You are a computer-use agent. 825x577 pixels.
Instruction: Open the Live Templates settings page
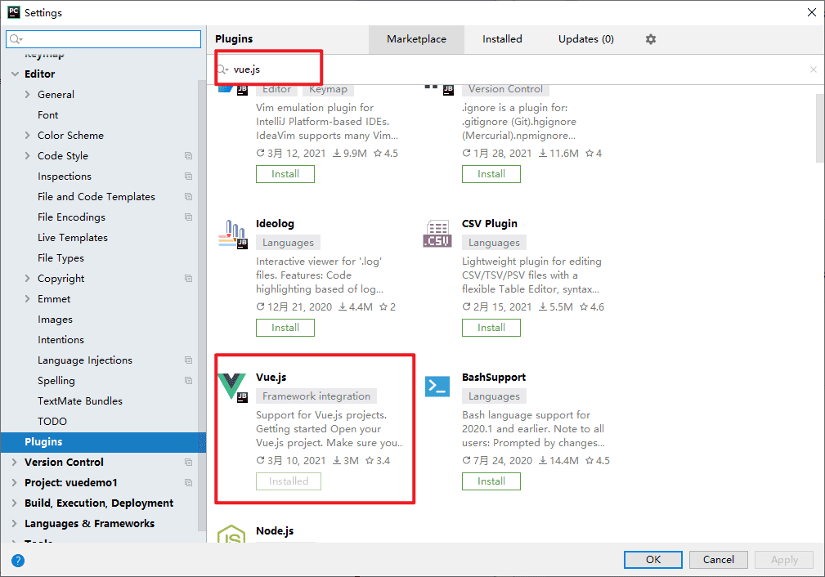point(73,238)
